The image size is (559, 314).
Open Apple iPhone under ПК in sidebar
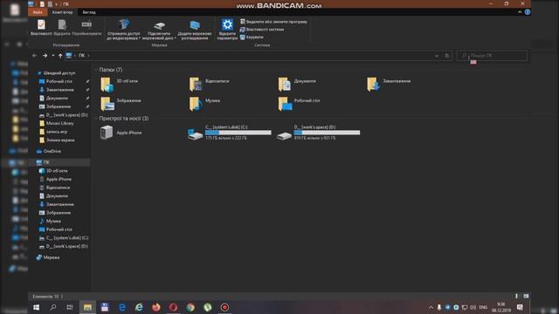56,179
